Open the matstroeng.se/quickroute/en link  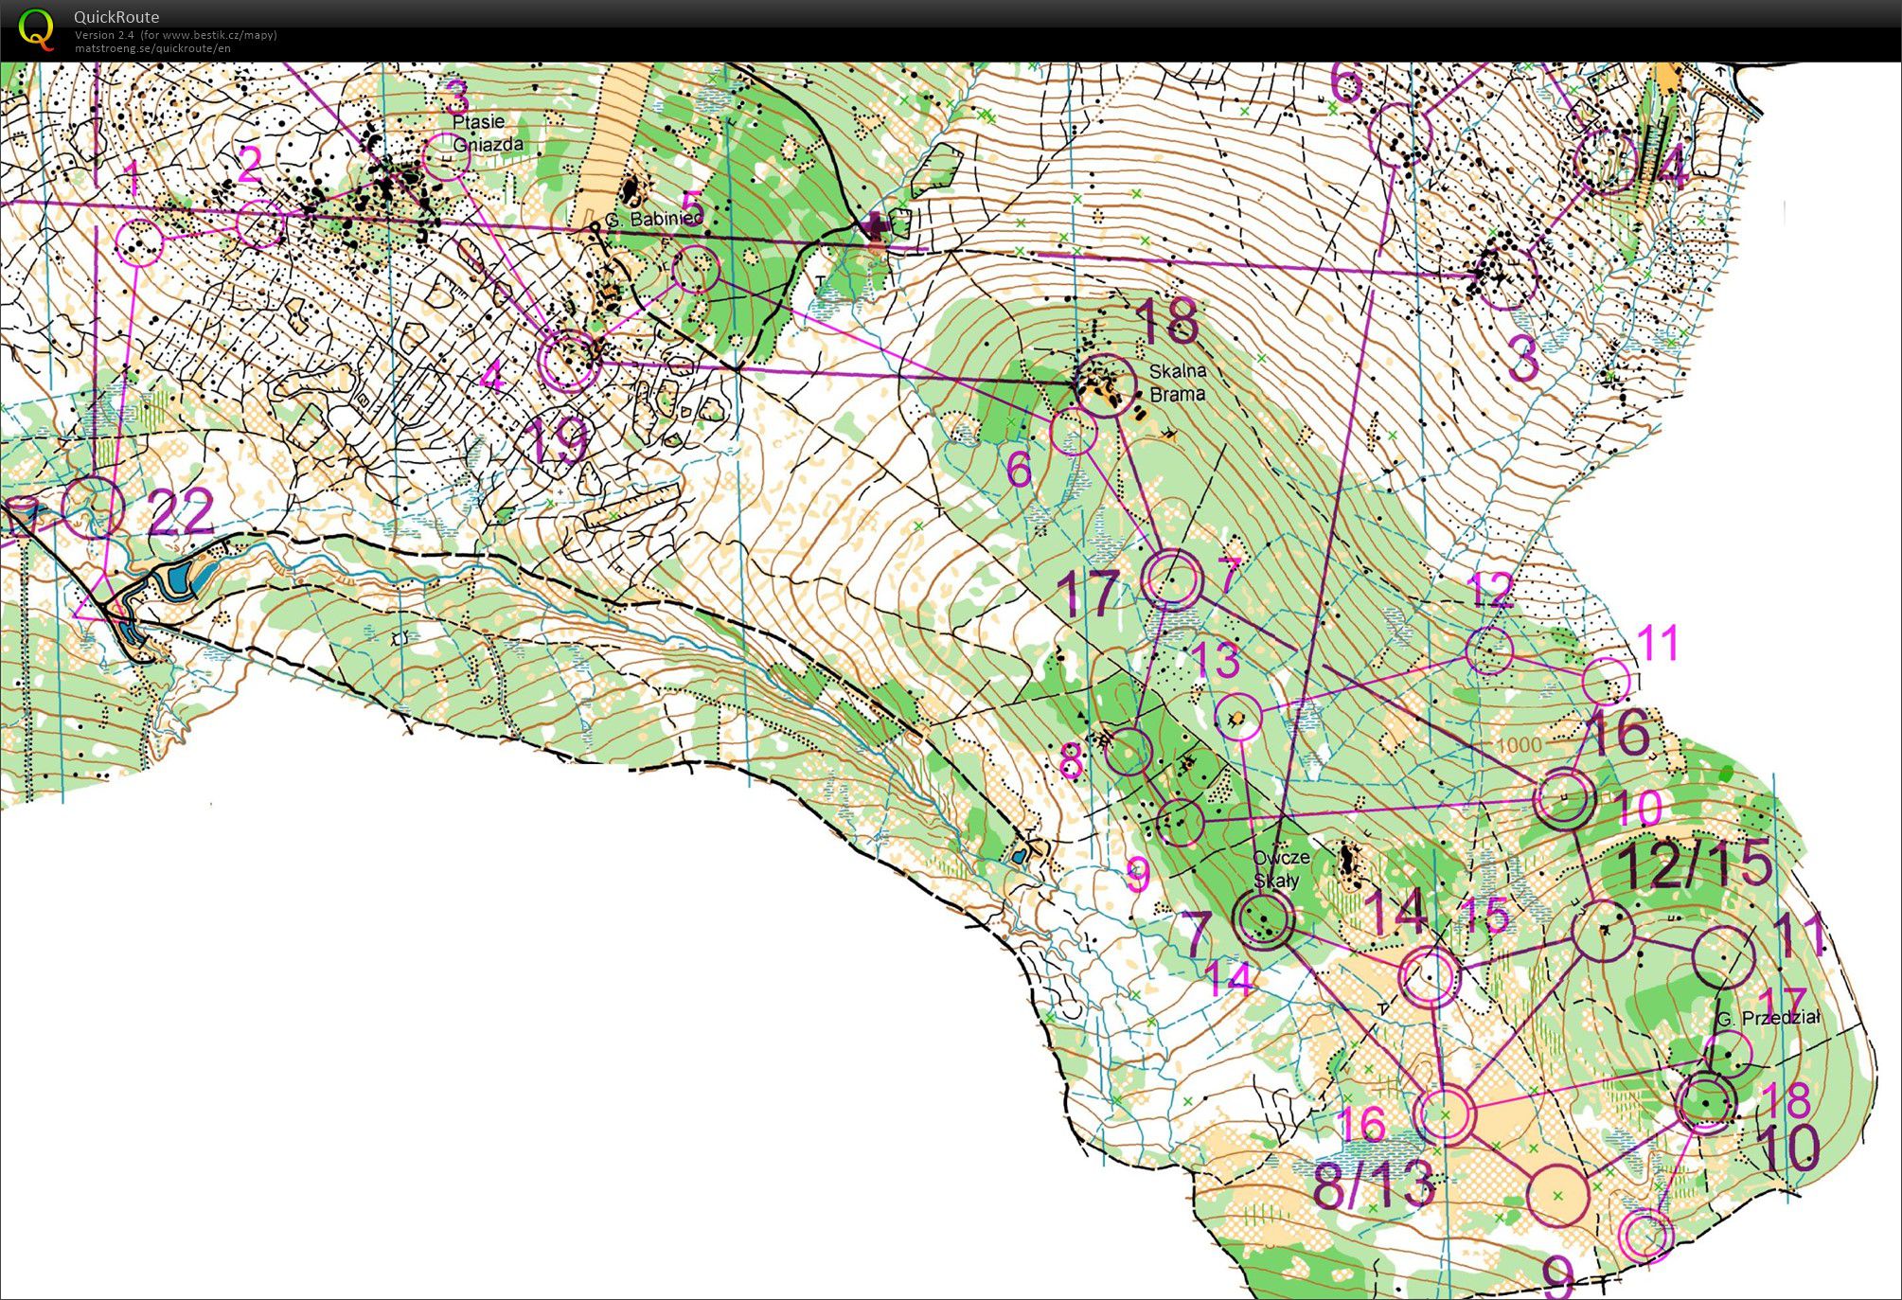click(152, 48)
